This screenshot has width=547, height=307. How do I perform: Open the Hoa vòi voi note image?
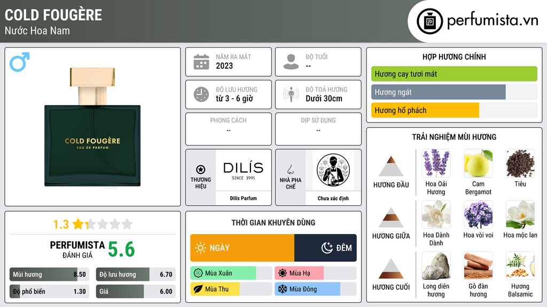click(x=478, y=214)
